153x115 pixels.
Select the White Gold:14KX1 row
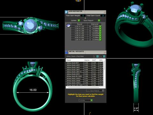pos(84,83)
